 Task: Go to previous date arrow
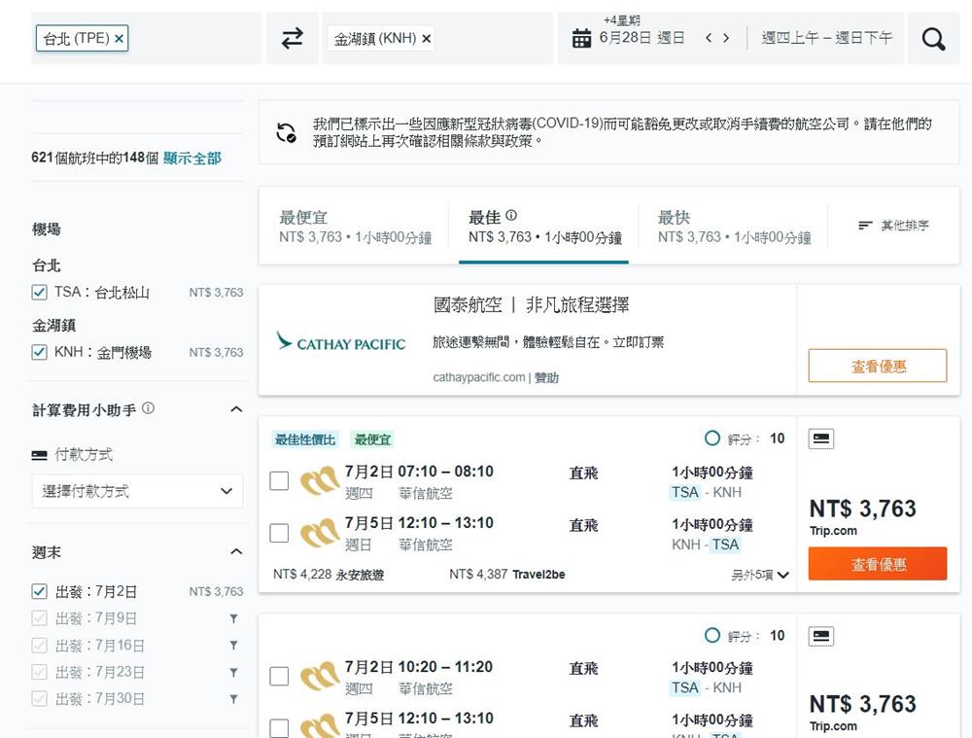tap(709, 39)
